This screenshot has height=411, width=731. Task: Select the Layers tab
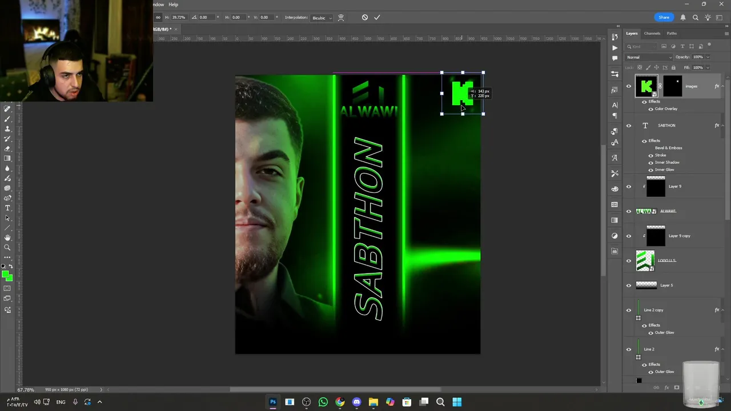(632, 33)
